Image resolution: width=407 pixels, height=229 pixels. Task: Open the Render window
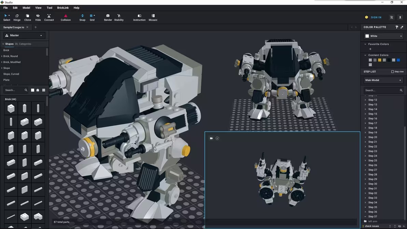coord(108,18)
